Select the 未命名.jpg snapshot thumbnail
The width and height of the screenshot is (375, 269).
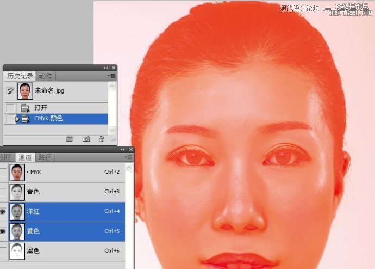[x=24, y=90]
